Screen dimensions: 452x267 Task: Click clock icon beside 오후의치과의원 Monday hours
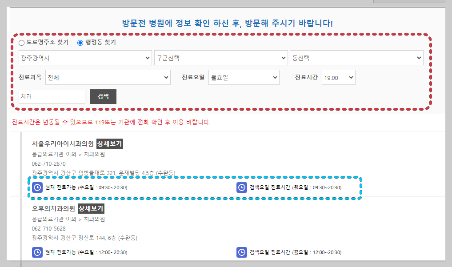coord(241,252)
